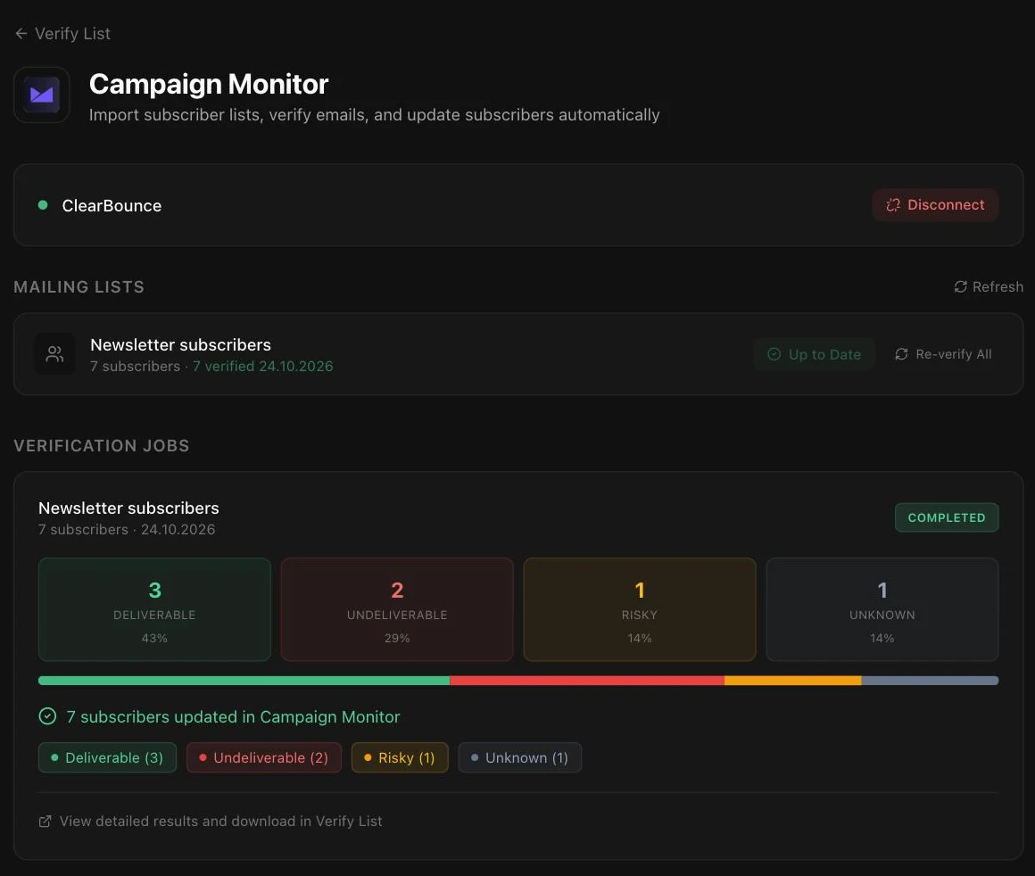Click the green connection status dot
The width and height of the screenshot is (1035, 876).
coord(43,205)
